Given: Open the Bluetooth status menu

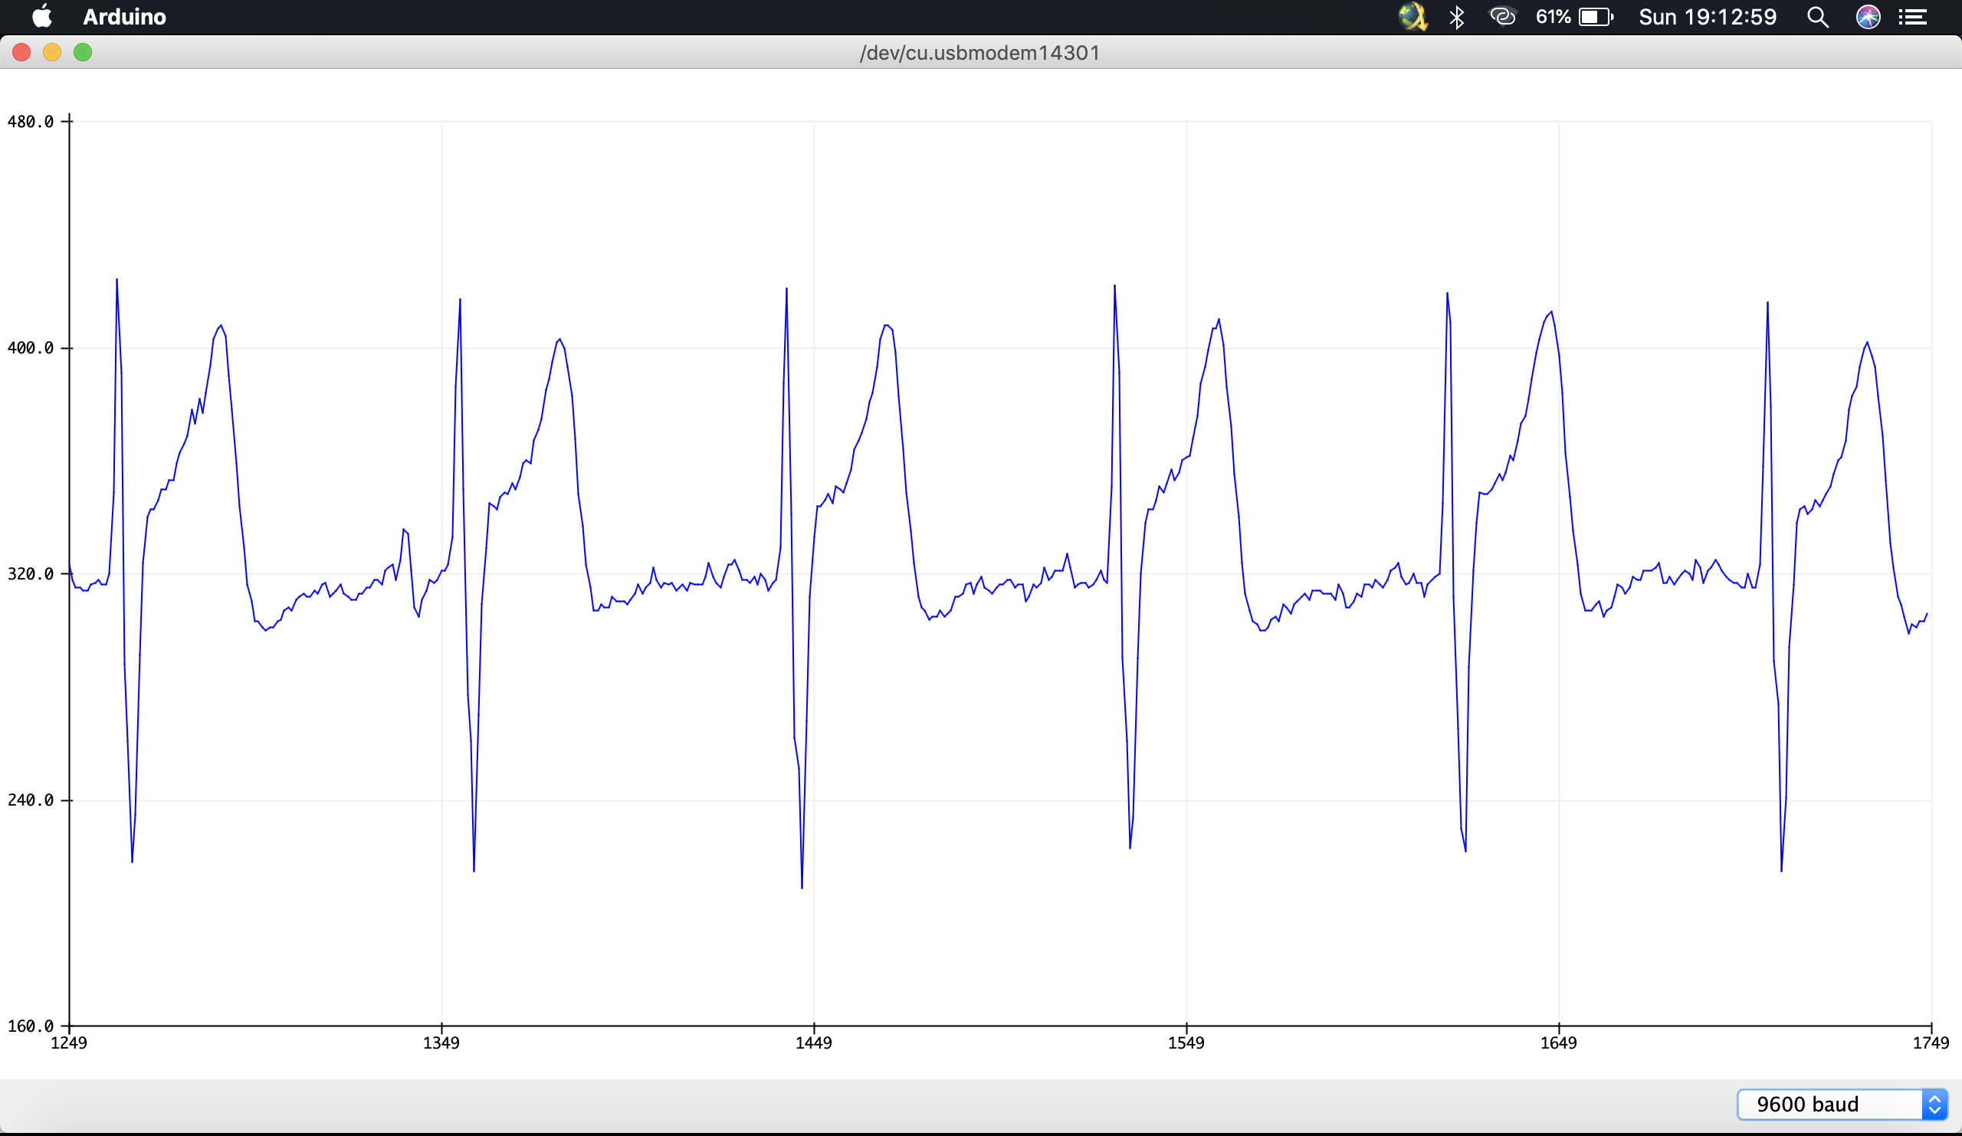Looking at the screenshot, I should coord(1457,16).
